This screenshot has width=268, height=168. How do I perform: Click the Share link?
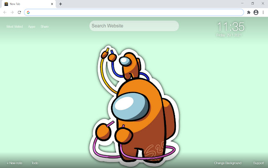coord(45,26)
